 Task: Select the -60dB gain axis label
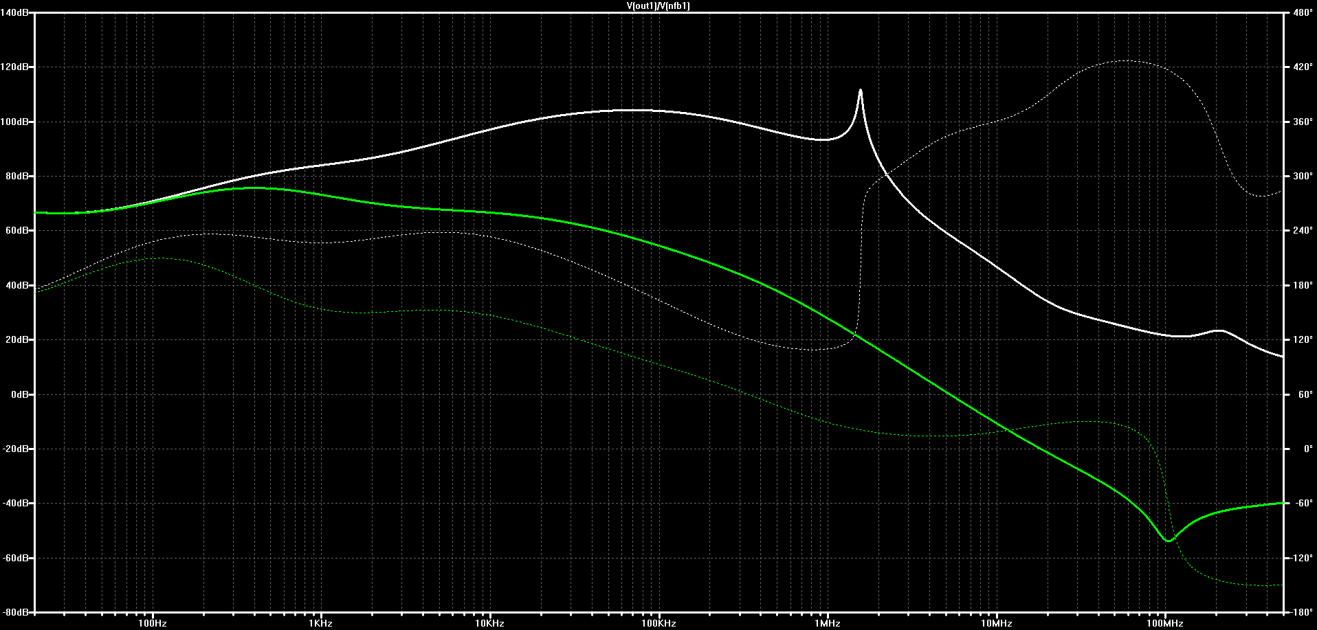[16, 558]
